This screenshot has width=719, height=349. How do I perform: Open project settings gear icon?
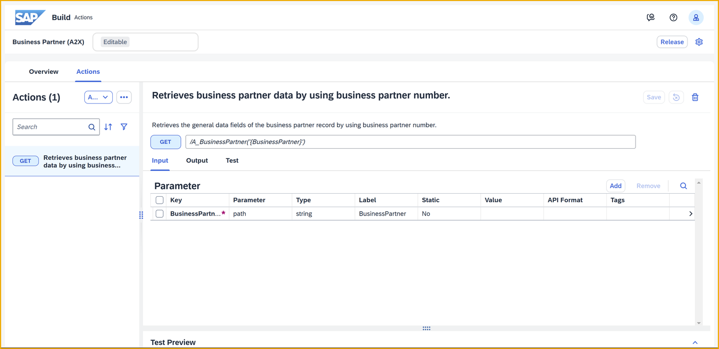[x=699, y=42]
